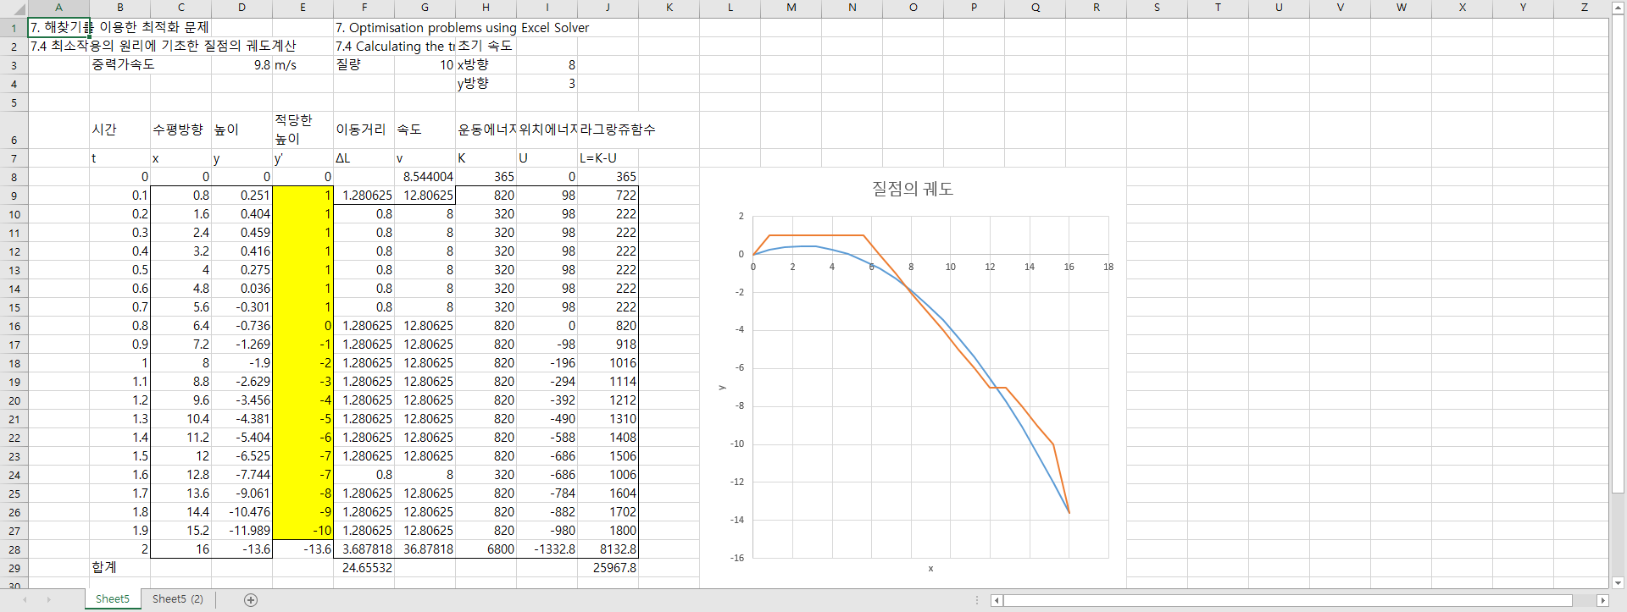Select the cell with value -0.736

click(242, 326)
